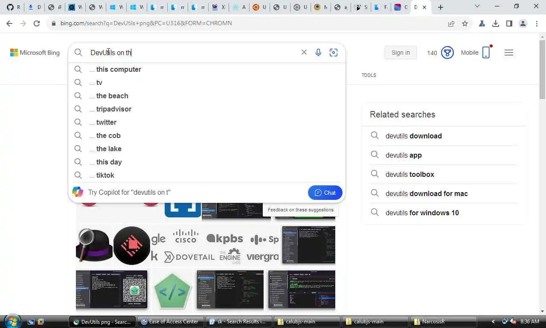Reload the Bing page

37,23
